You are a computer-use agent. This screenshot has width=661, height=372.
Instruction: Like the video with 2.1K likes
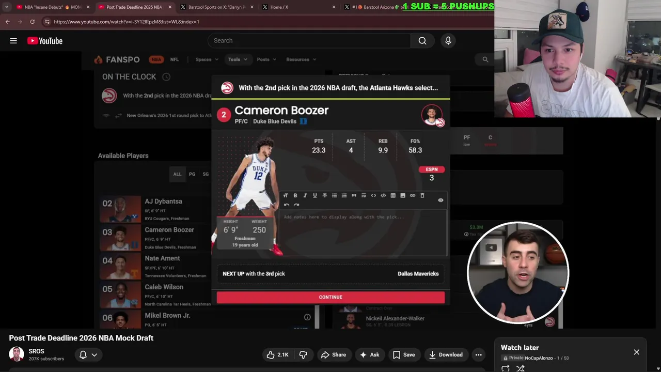coord(278,354)
